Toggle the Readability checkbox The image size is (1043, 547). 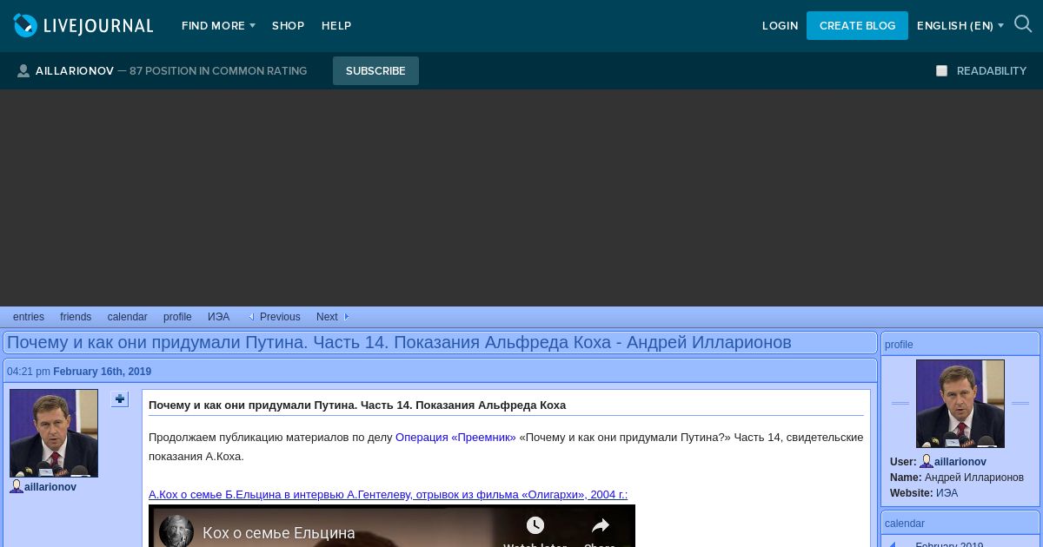(x=941, y=71)
